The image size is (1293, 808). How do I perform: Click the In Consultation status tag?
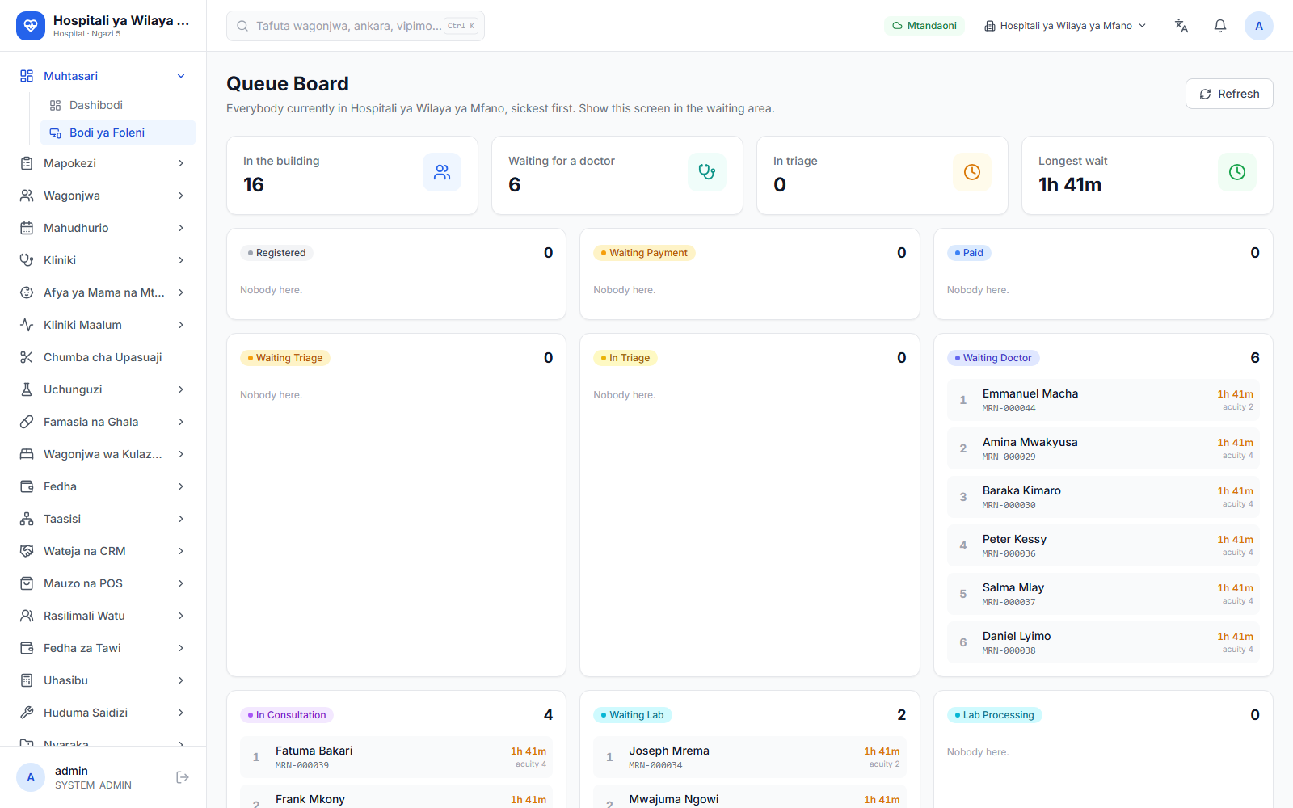287,715
